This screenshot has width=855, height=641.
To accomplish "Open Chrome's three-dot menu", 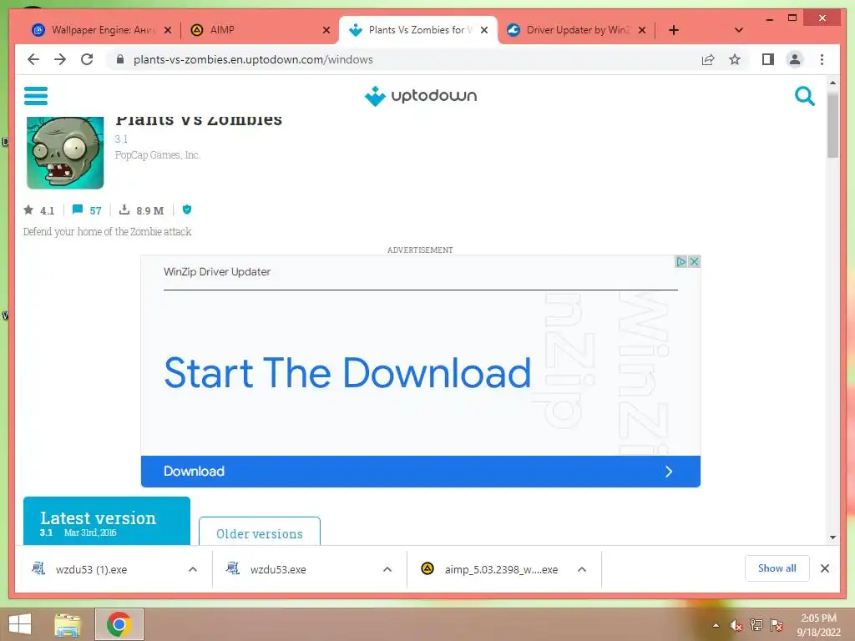I will 822,59.
